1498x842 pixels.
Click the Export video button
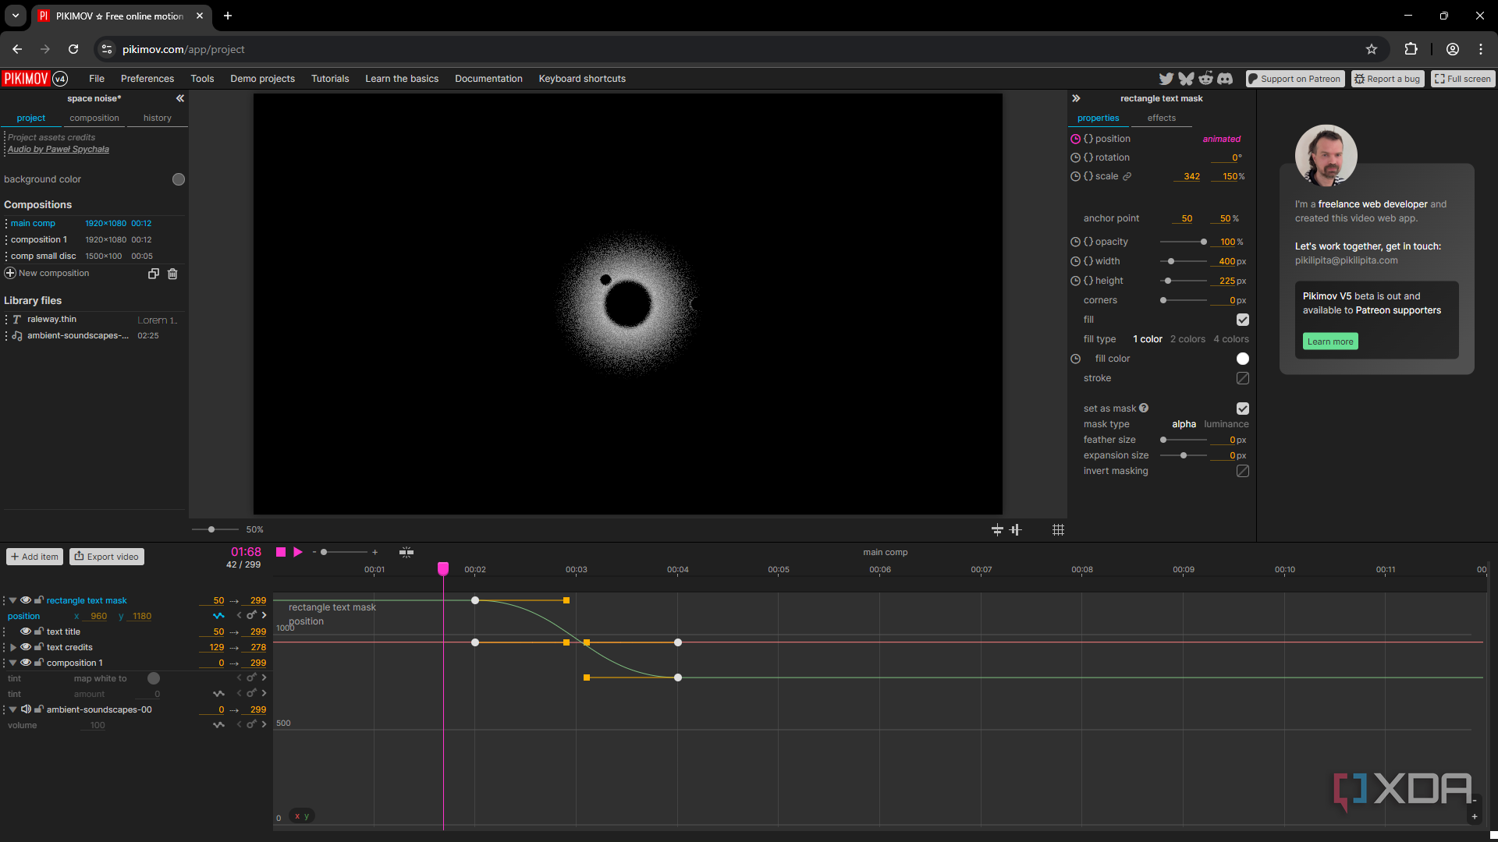coord(107,557)
